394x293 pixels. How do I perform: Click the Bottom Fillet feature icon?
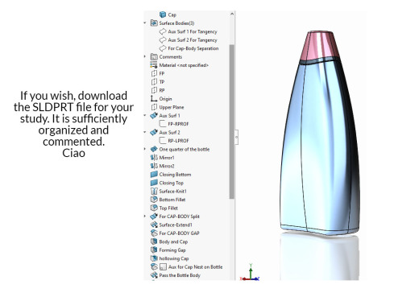(x=154, y=200)
